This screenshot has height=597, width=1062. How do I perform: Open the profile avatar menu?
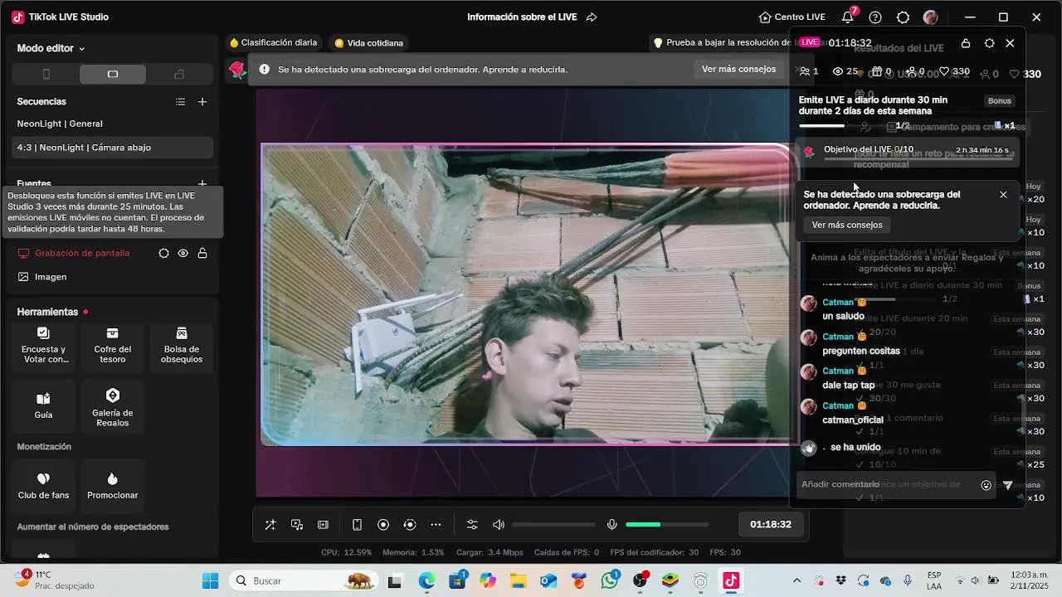[931, 17]
